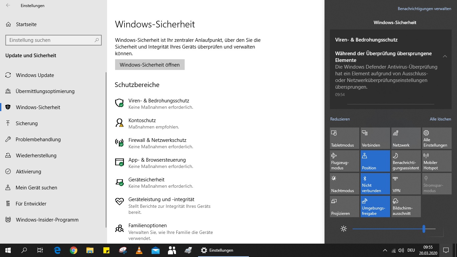The height and width of the screenshot is (257, 457).
Task: Click the volume speaker tray icon
Action: click(401, 250)
